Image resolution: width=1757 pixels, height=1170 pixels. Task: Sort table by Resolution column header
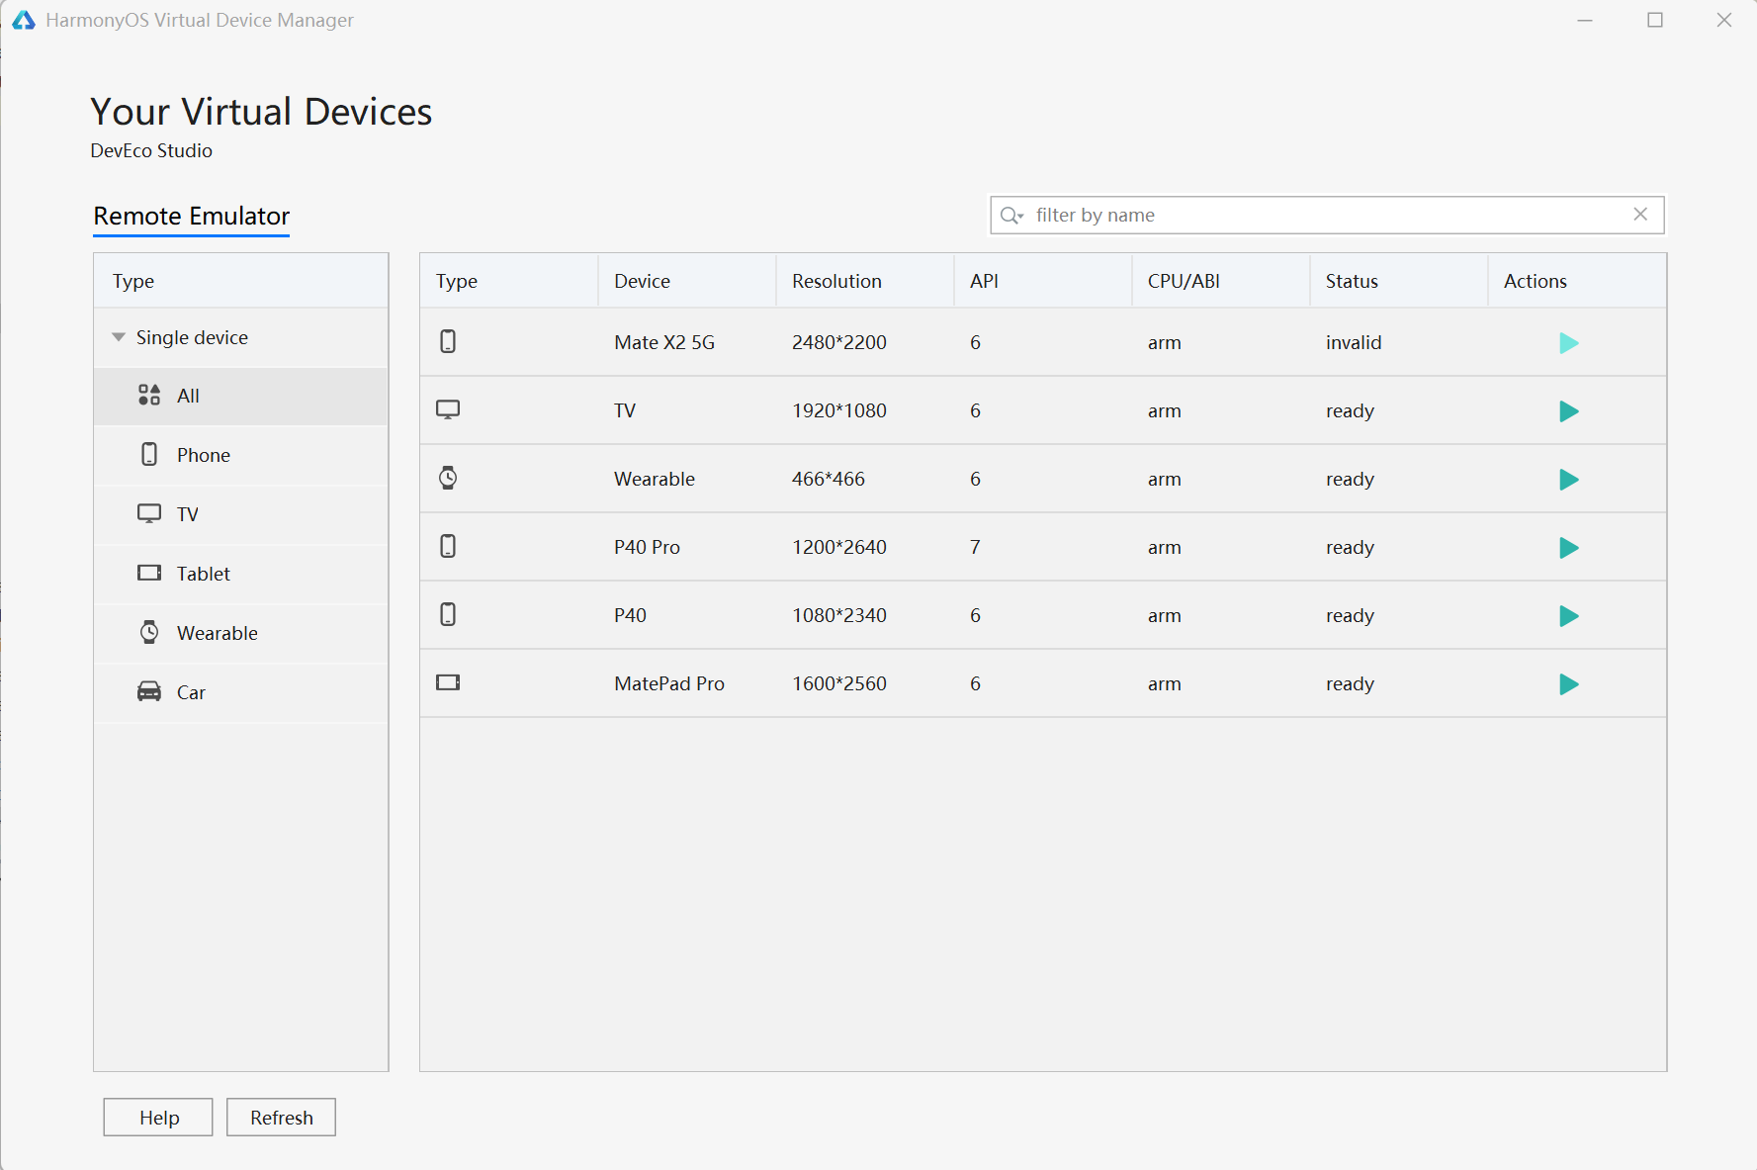point(865,281)
